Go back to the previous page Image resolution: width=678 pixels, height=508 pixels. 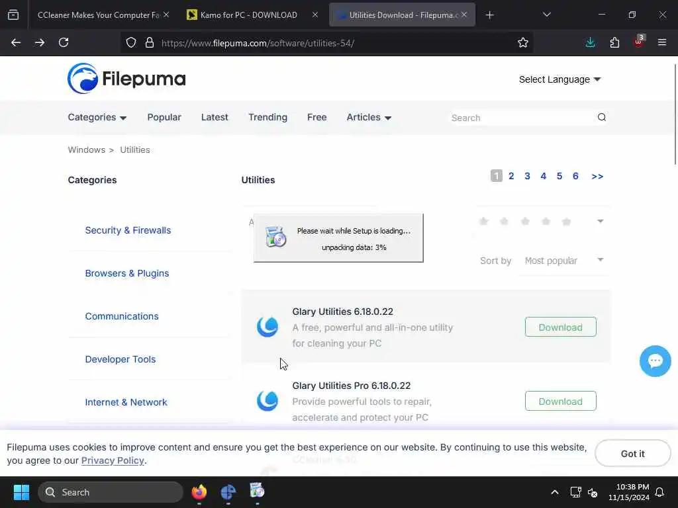tap(16, 42)
